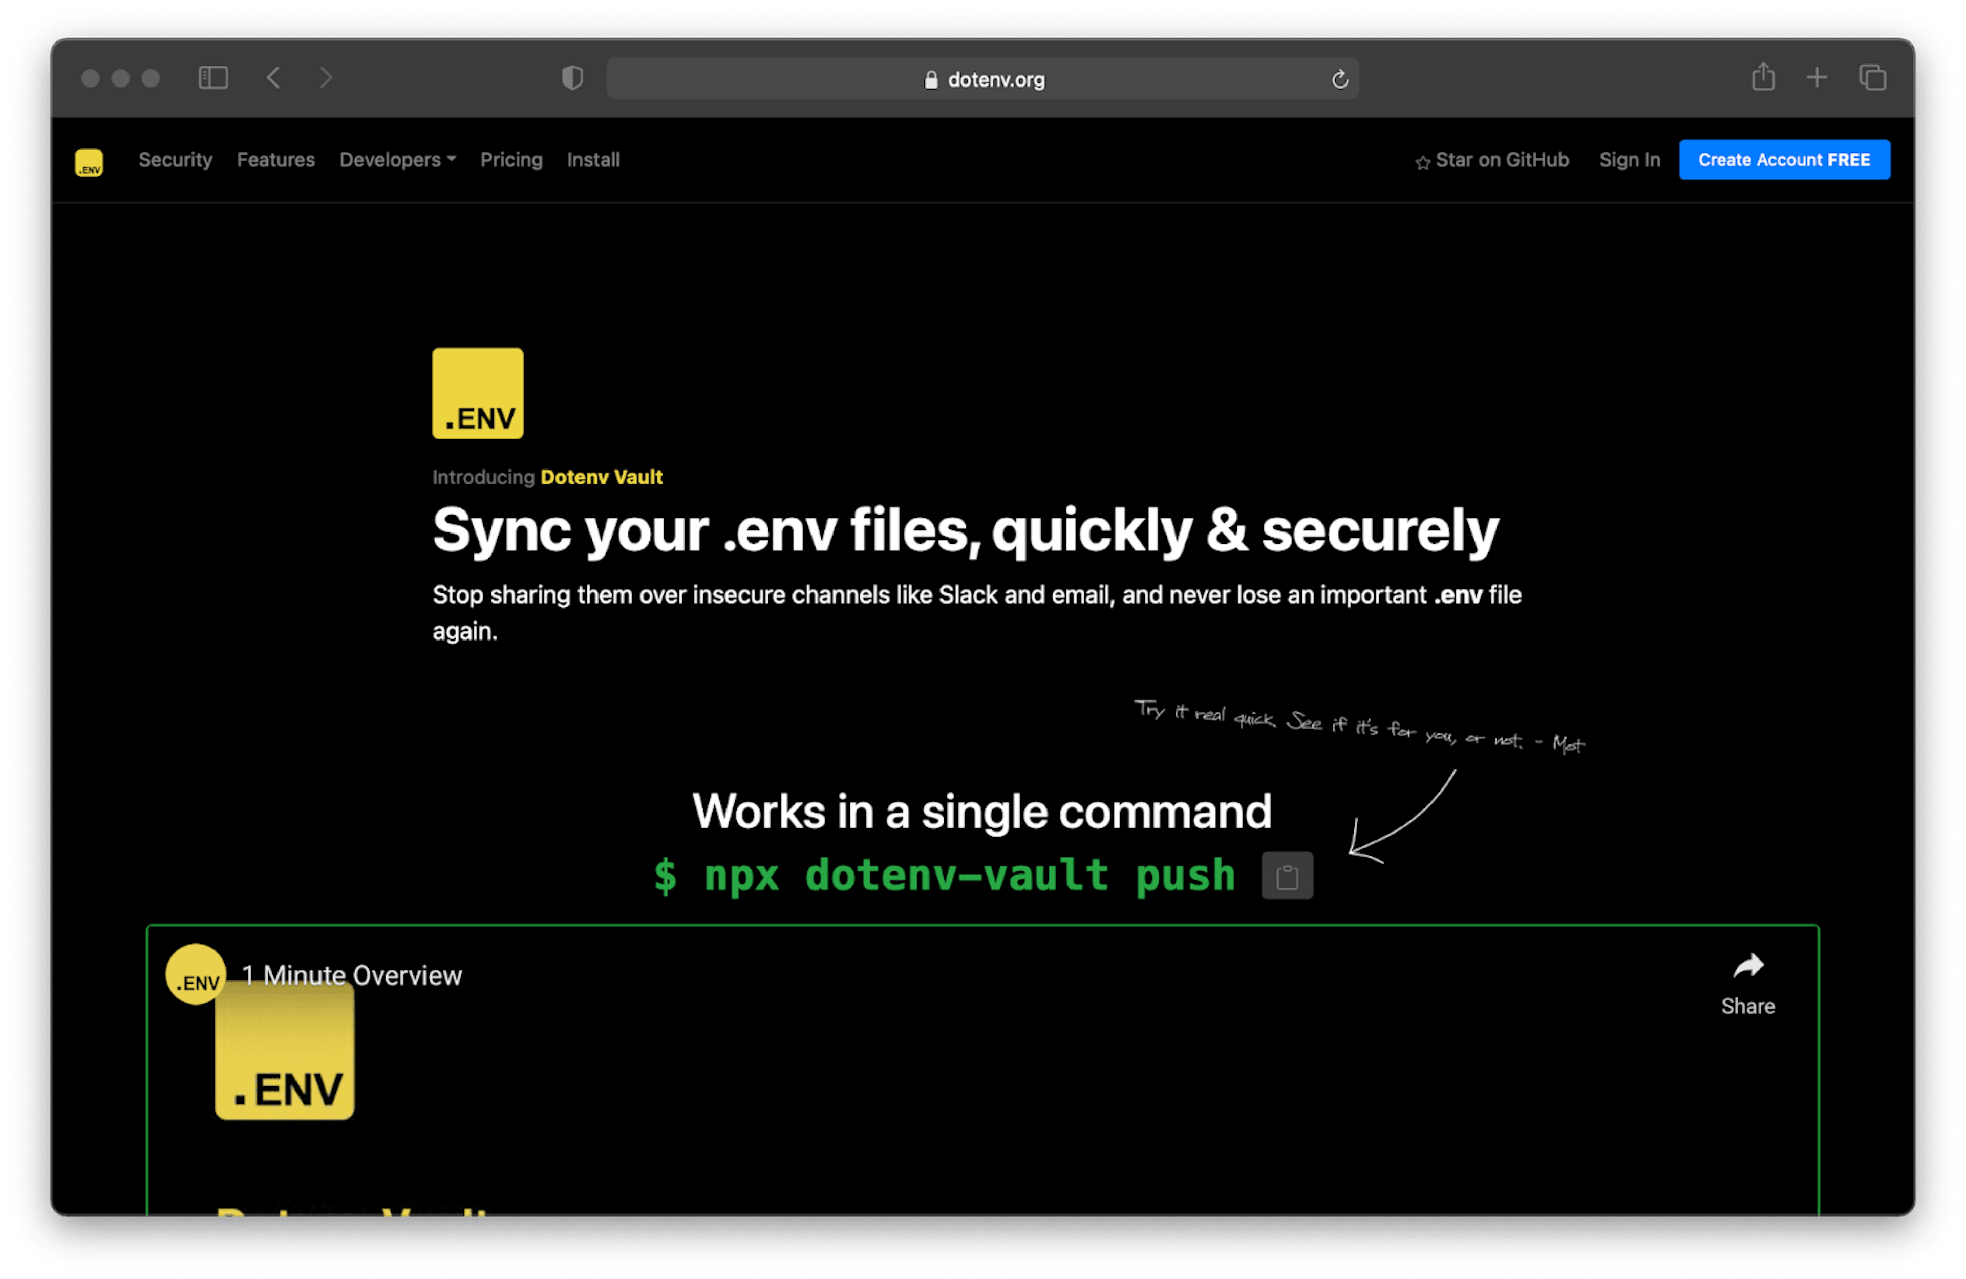The height and width of the screenshot is (1279, 1966).
Task: Open the Pricing nav item
Action: click(511, 159)
